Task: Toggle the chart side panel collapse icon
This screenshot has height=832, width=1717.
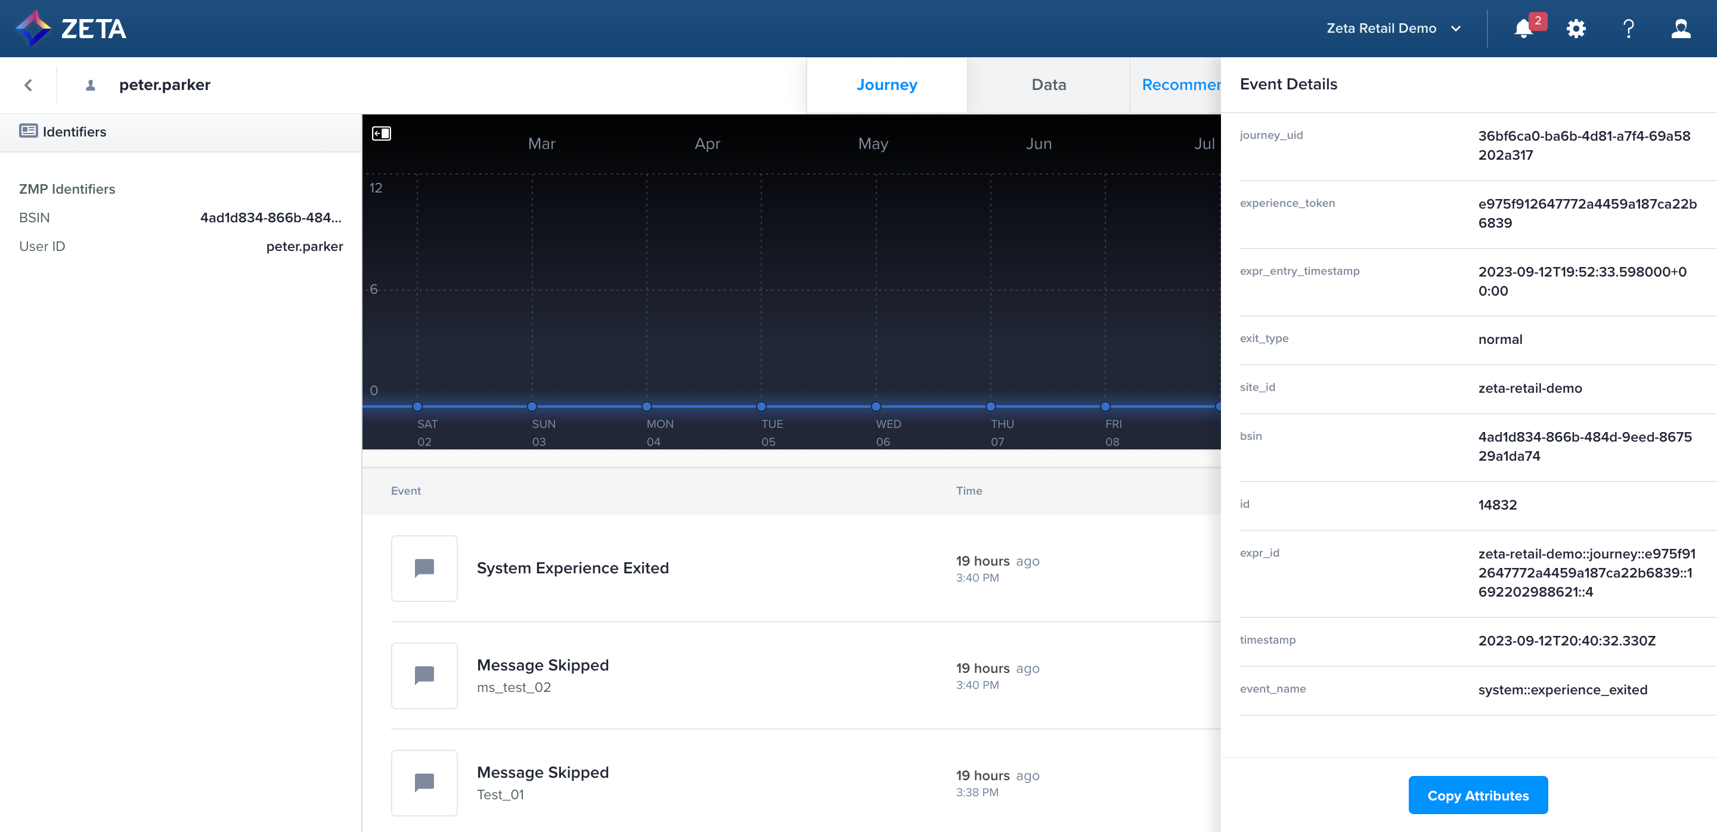Action: point(382,134)
